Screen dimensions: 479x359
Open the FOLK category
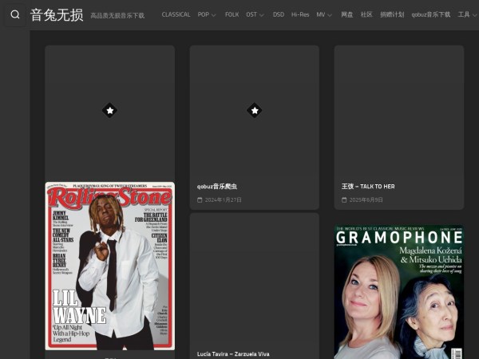coord(232,14)
